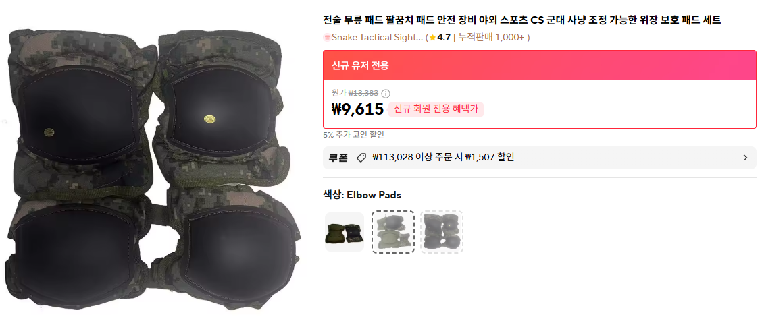
Task: Select the beige pads color option
Action: [392, 232]
